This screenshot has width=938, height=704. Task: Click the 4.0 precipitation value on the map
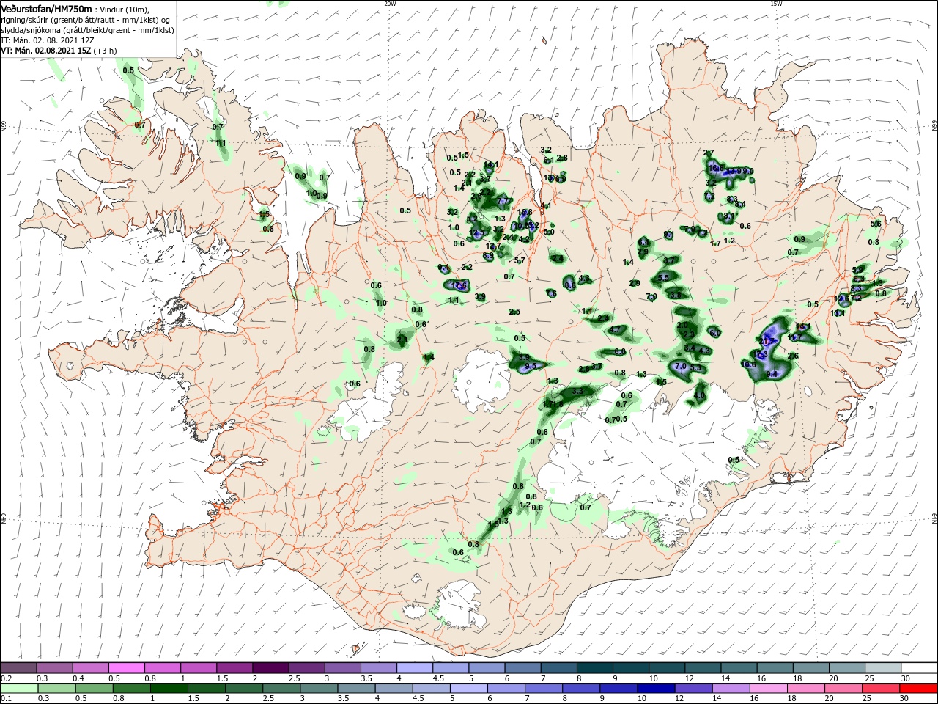pos(699,396)
